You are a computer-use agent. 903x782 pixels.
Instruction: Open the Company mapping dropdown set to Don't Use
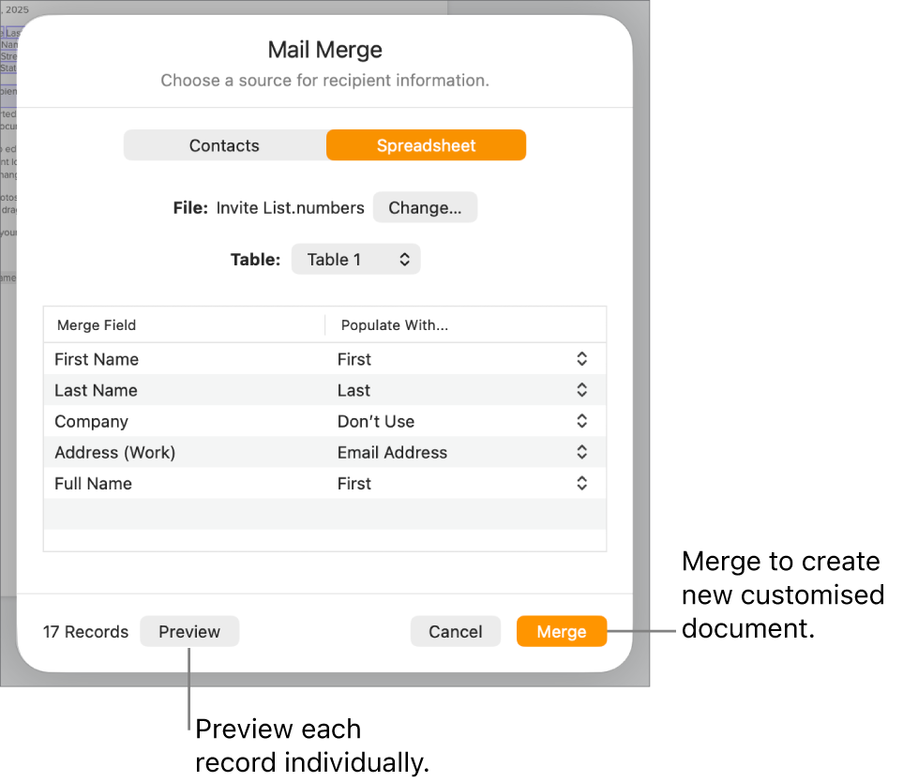(x=581, y=421)
